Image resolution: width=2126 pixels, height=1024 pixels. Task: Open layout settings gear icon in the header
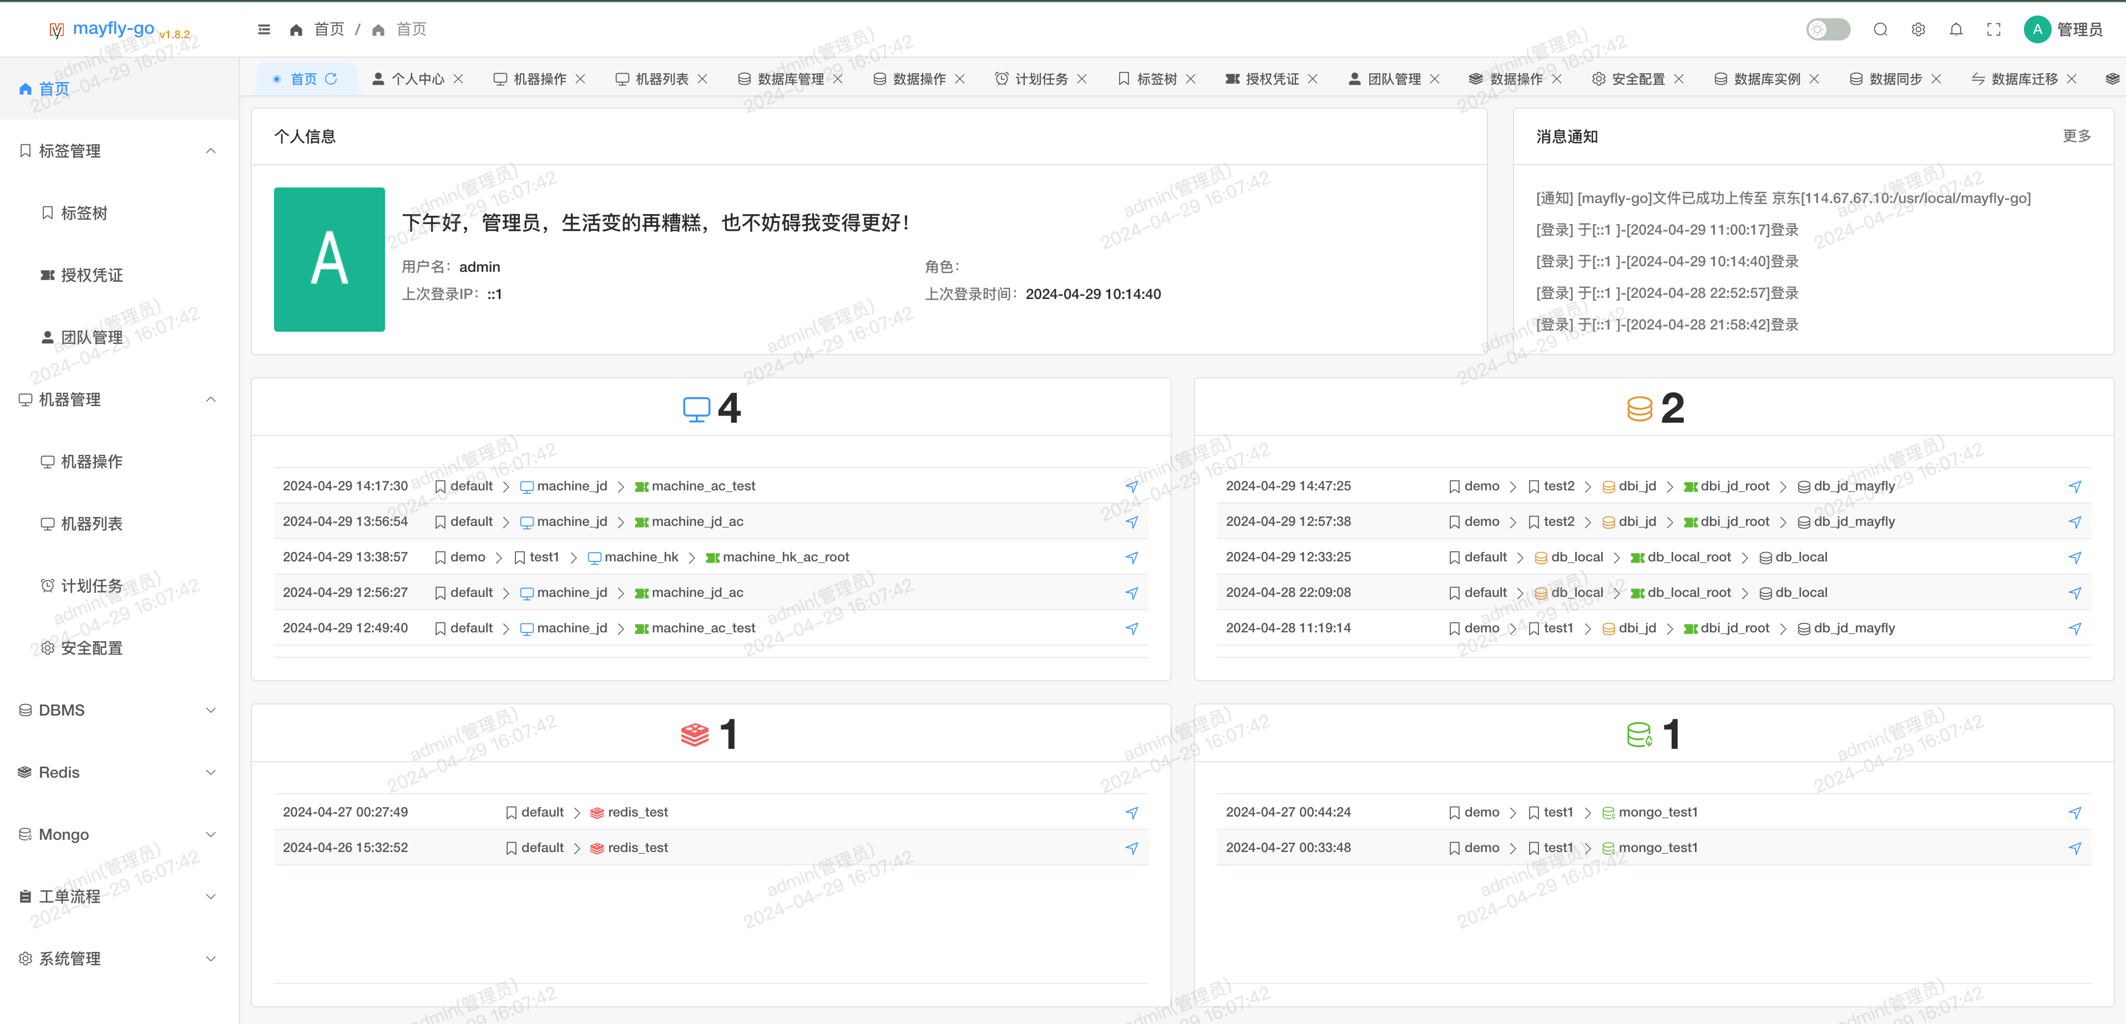[x=1918, y=30]
